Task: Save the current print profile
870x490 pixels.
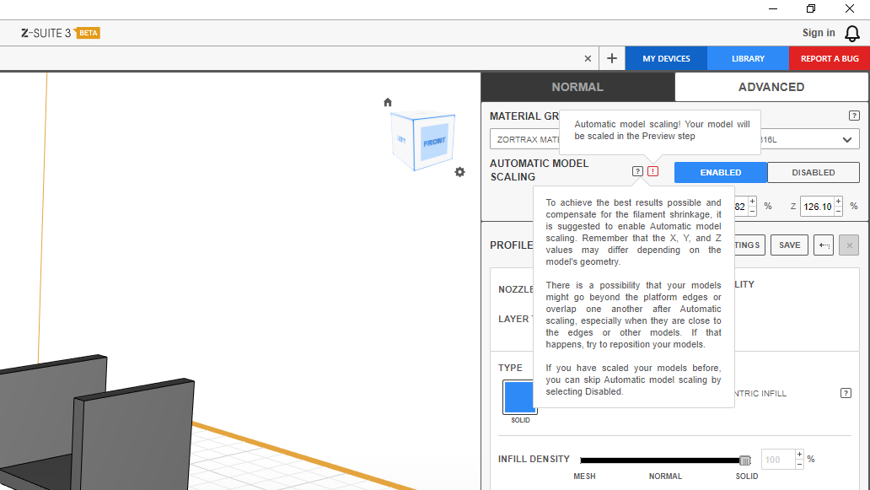Action: pos(789,245)
